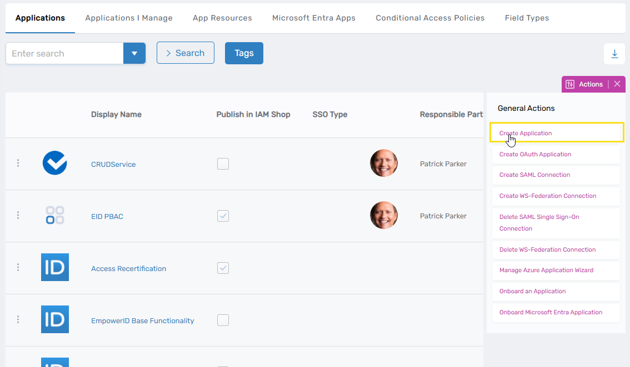Click the EID PBAC app icon
The height and width of the screenshot is (367, 630).
(55, 216)
